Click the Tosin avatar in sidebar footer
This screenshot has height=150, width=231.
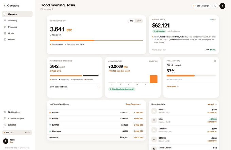coord(6,141)
